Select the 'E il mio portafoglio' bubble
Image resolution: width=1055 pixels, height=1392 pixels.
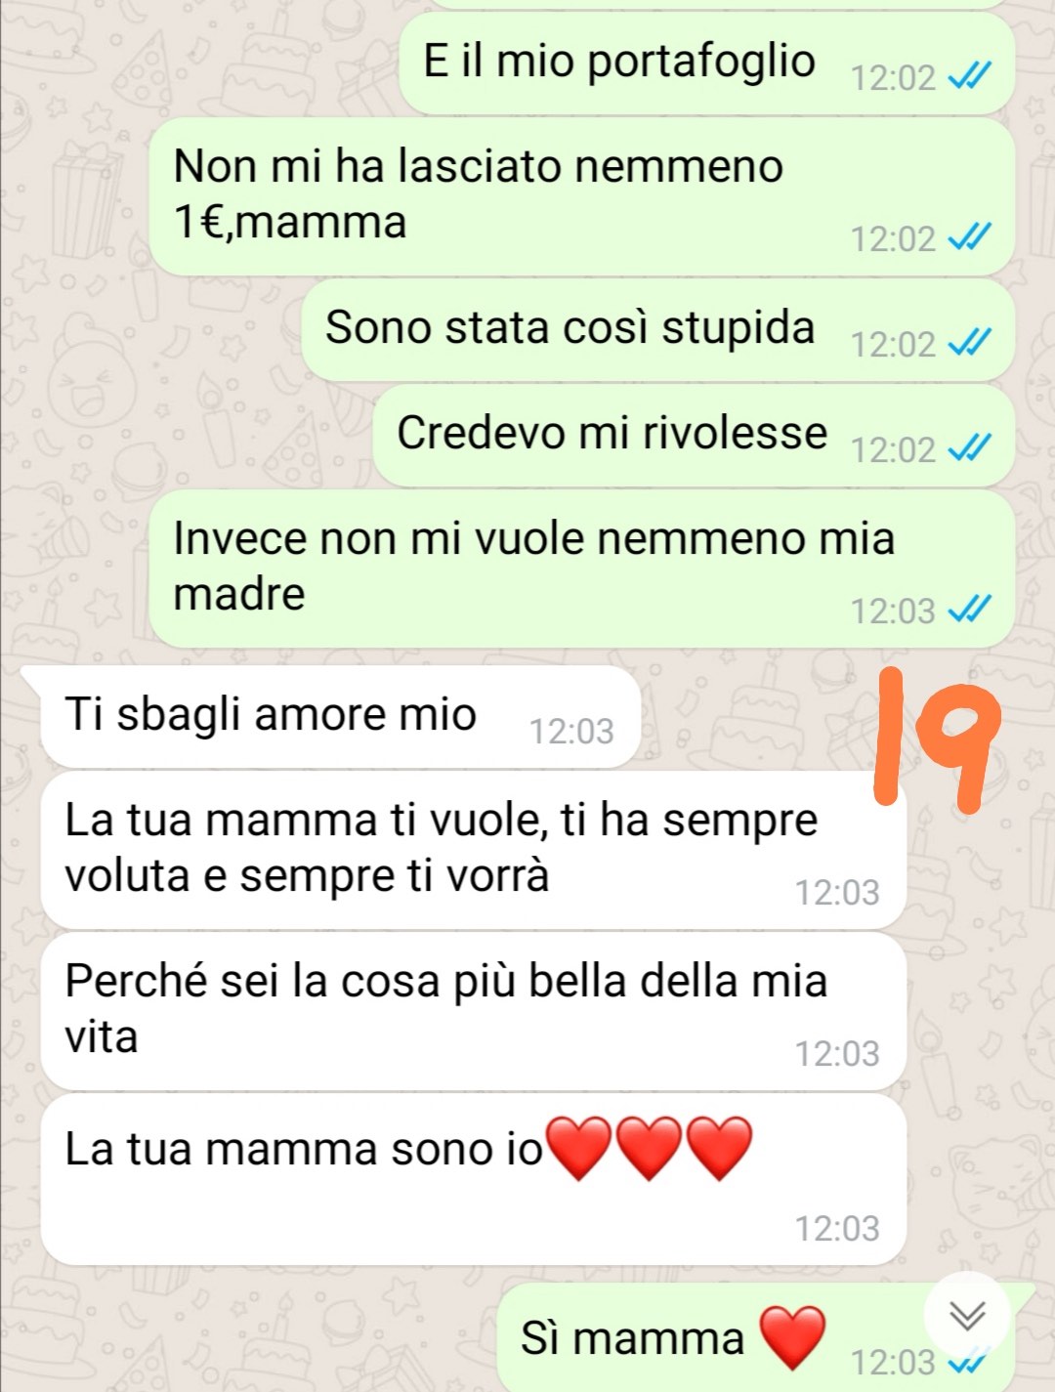coord(707,63)
